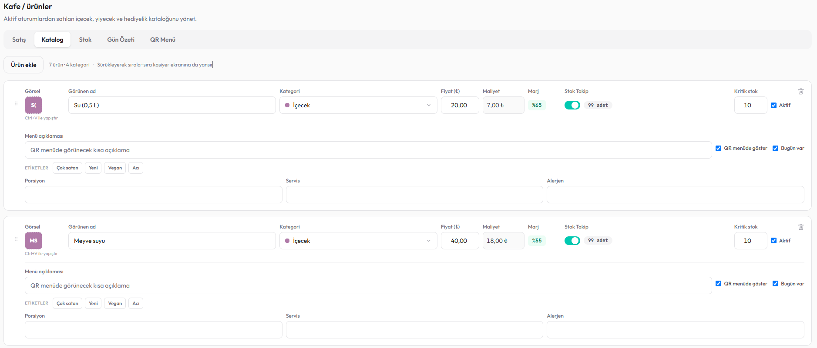This screenshot has width=817, height=348.
Task: Click the Su (0,5 L) product image thumbnail
Action: [34, 105]
